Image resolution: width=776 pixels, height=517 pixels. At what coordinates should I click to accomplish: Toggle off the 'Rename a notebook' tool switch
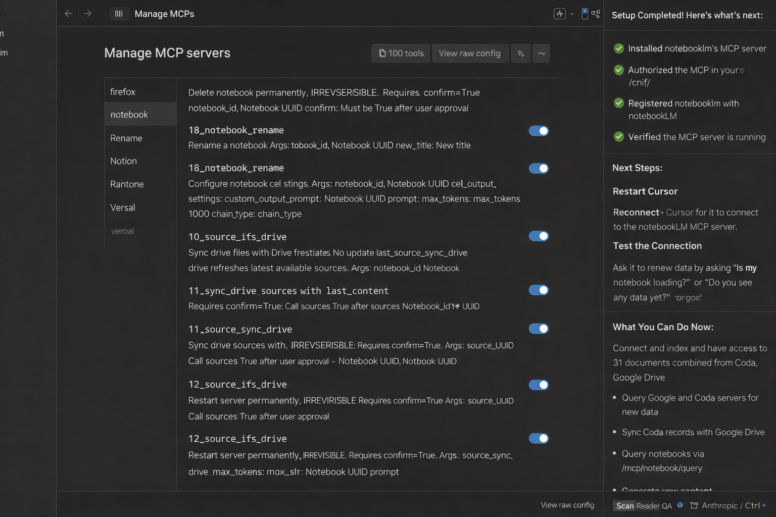tap(539, 131)
